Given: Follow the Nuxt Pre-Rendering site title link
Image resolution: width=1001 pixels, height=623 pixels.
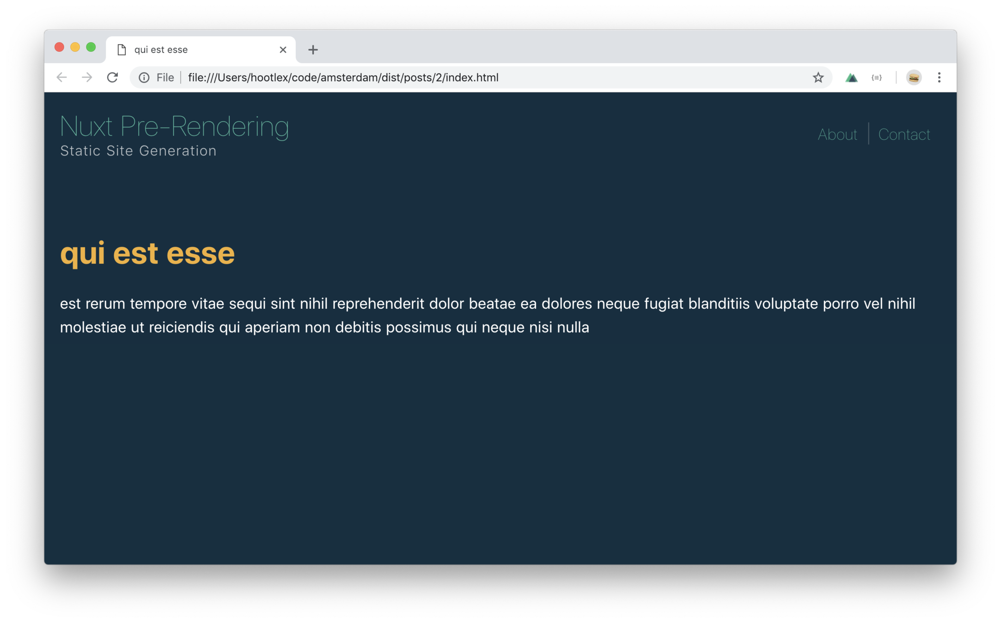Looking at the screenshot, I should (174, 126).
